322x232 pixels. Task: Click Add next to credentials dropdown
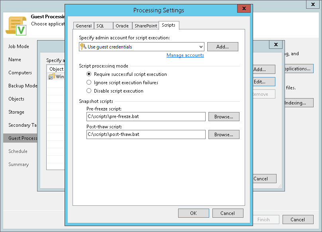[222, 47]
